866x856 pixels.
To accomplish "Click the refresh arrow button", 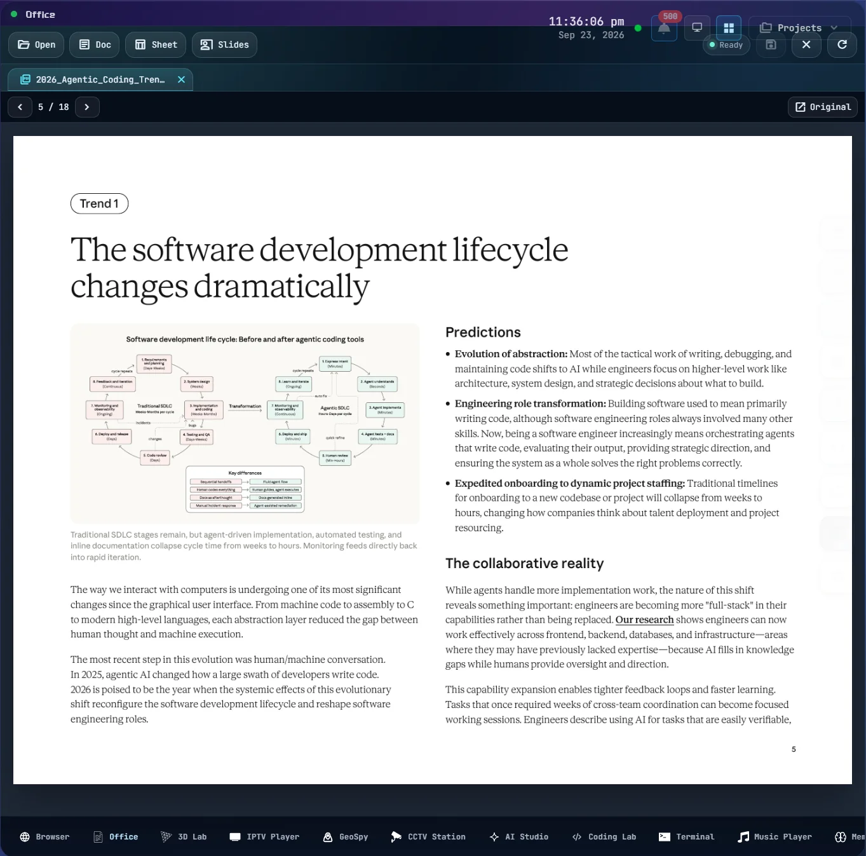I will pyautogui.click(x=842, y=44).
